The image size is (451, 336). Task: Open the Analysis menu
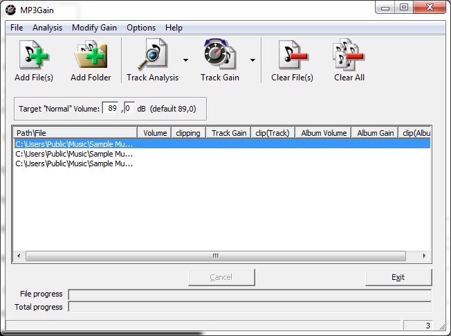(47, 28)
